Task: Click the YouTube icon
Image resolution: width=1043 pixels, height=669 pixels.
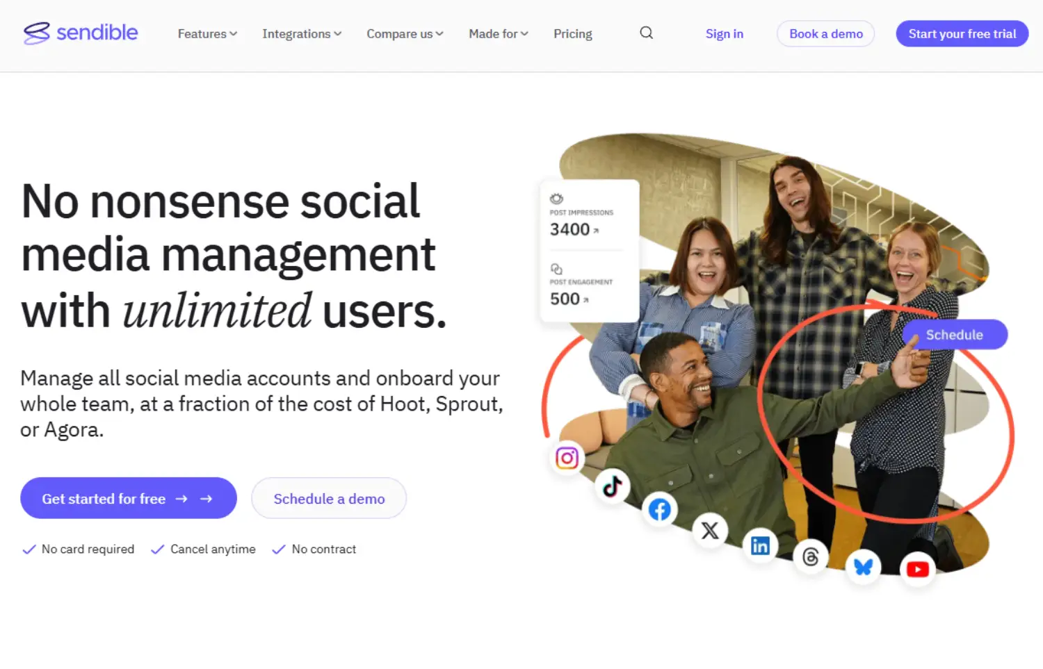Action: 918,570
